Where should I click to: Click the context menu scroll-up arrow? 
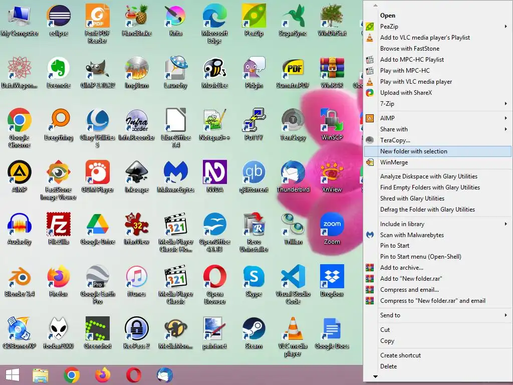[x=375, y=5]
